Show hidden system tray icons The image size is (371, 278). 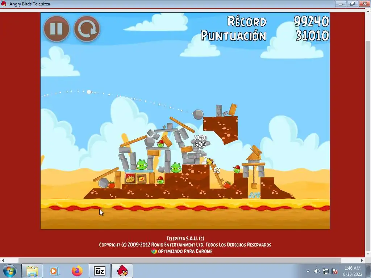point(308,271)
